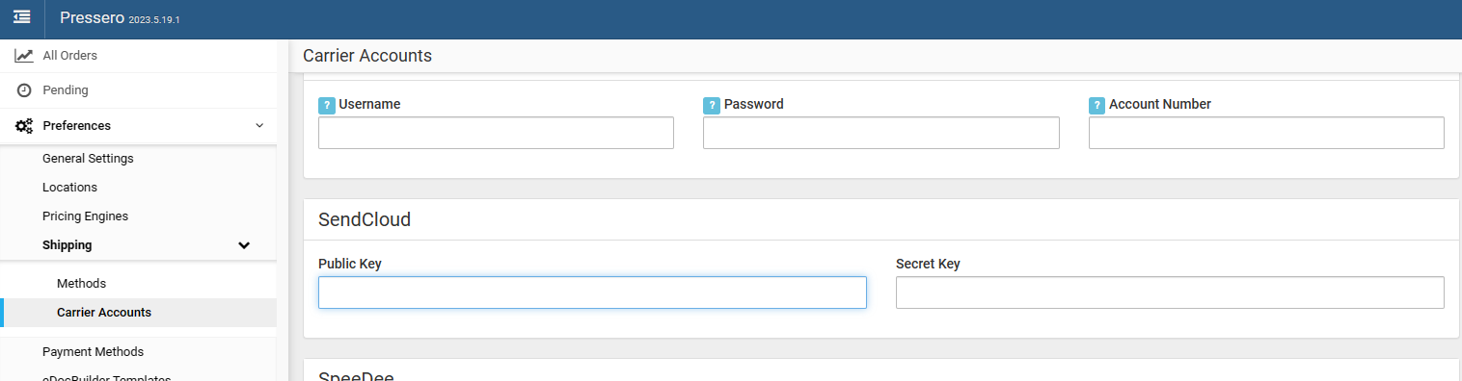This screenshot has height=381, width=1462.
Task: Click the All Orders chart icon
Action: [24, 56]
